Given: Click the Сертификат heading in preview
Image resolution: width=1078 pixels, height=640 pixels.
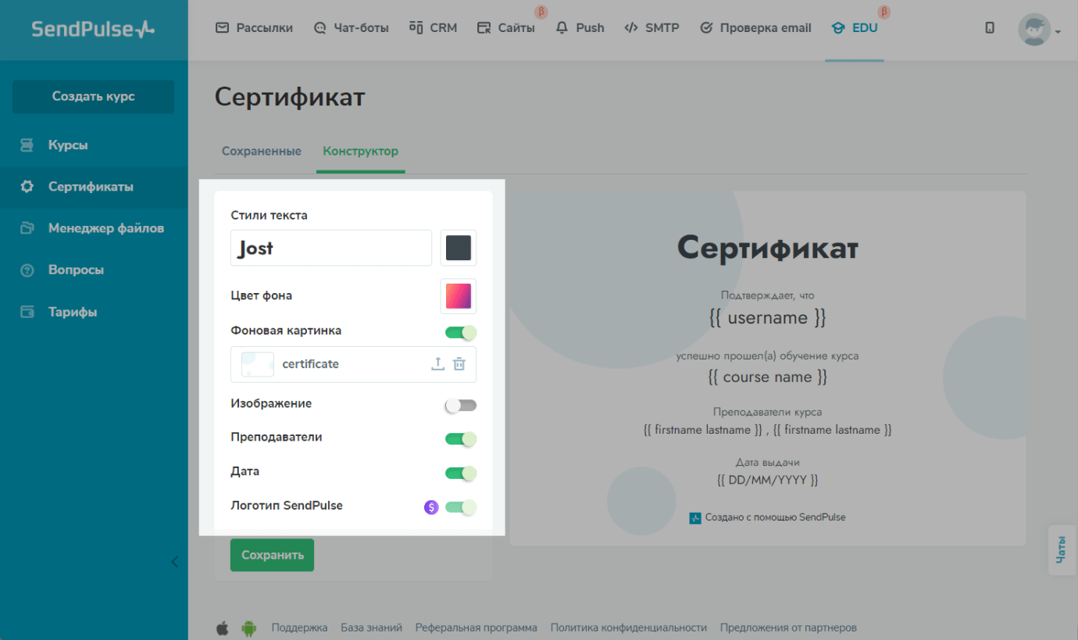Looking at the screenshot, I should [x=768, y=248].
